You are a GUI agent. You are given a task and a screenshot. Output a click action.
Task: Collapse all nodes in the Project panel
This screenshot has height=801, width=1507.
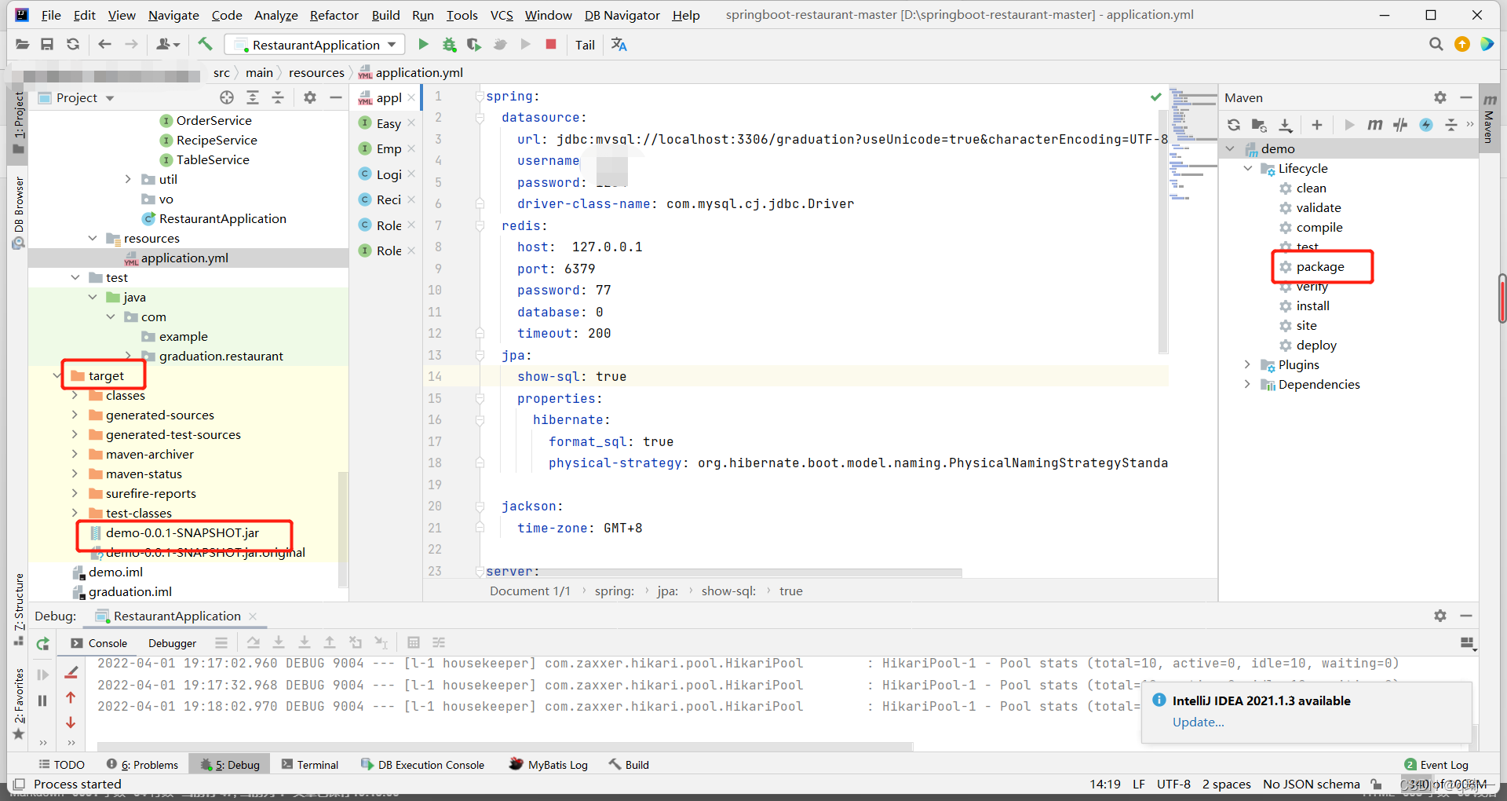click(x=278, y=97)
